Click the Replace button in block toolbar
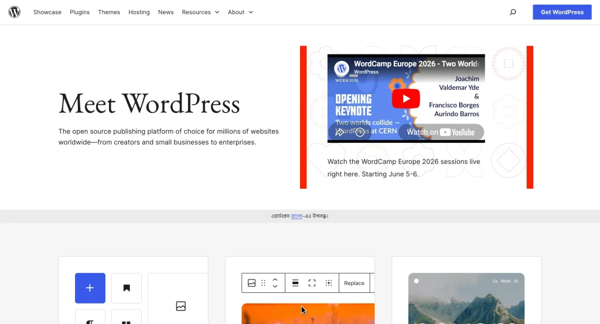 [354, 283]
